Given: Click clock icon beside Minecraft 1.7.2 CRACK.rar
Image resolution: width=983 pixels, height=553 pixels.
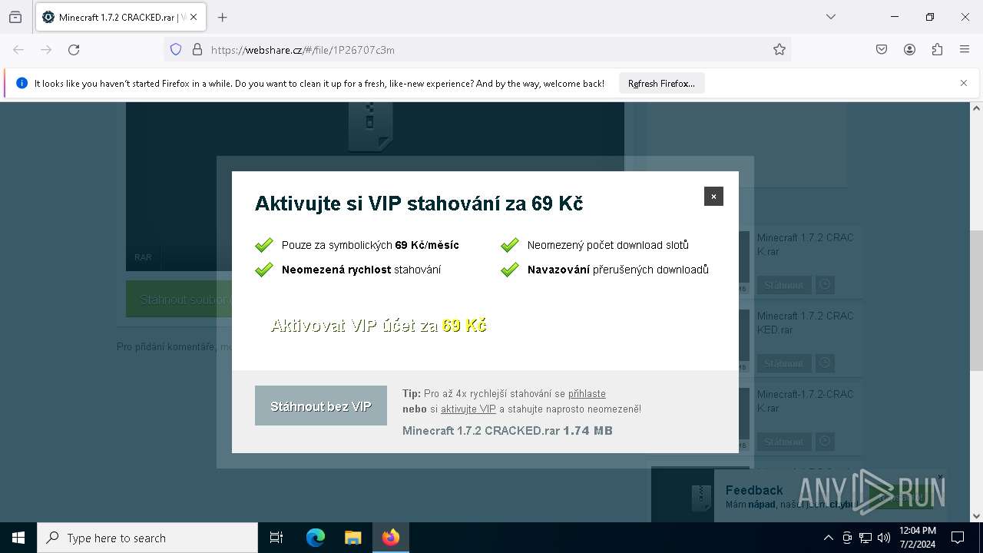Looking at the screenshot, I should pos(825,285).
